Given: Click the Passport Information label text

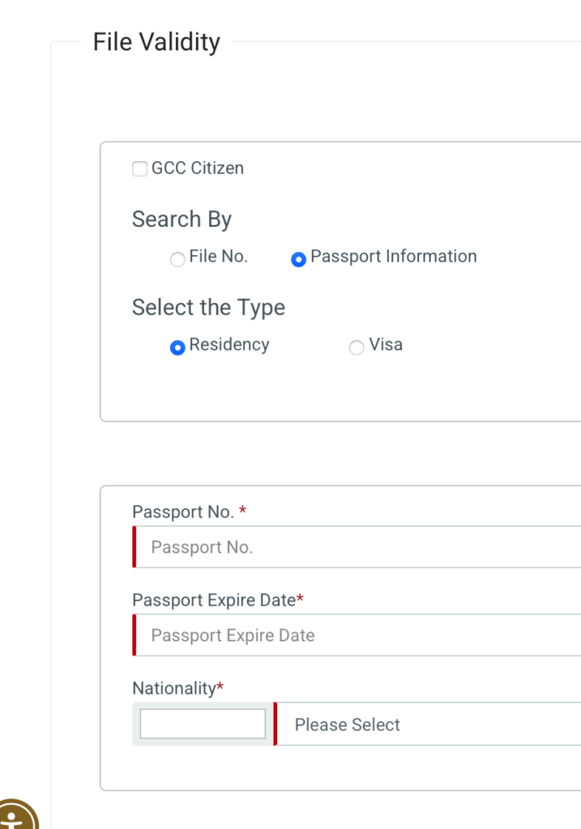Looking at the screenshot, I should [394, 257].
